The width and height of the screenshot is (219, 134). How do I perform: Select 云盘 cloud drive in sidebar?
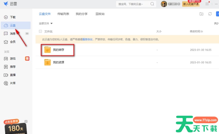13,26
